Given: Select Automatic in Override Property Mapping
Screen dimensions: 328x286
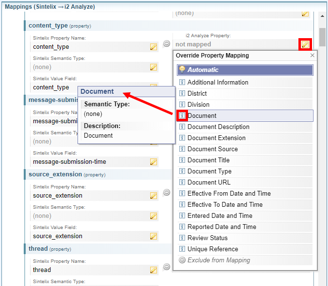Looking at the screenshot, I should coord(245,70).
